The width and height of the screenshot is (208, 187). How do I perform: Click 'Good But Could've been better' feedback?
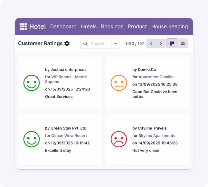point(155,94)
